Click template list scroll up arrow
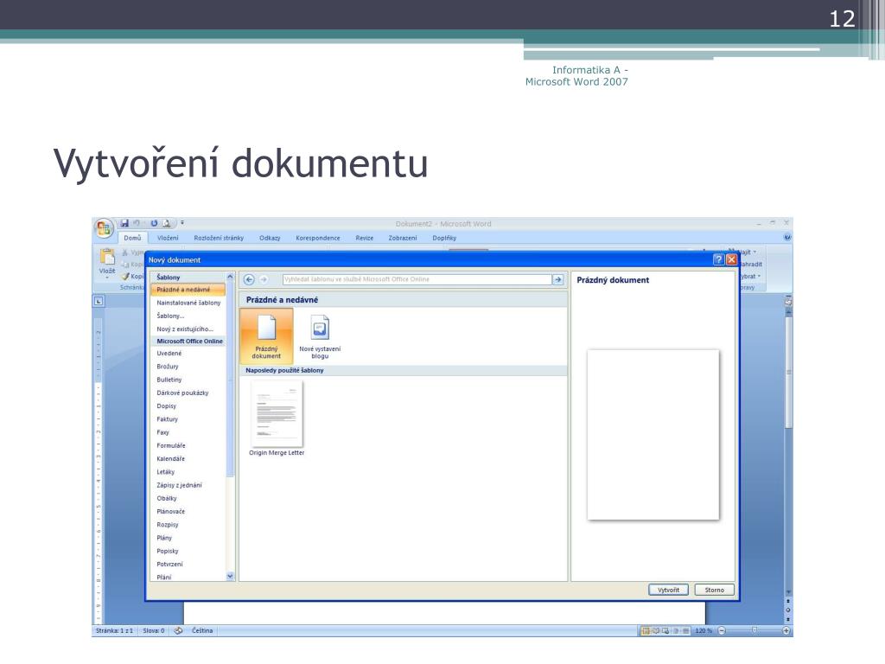Image resolution: width=885 pixels, height=664 pixels. tap(230, 277)
